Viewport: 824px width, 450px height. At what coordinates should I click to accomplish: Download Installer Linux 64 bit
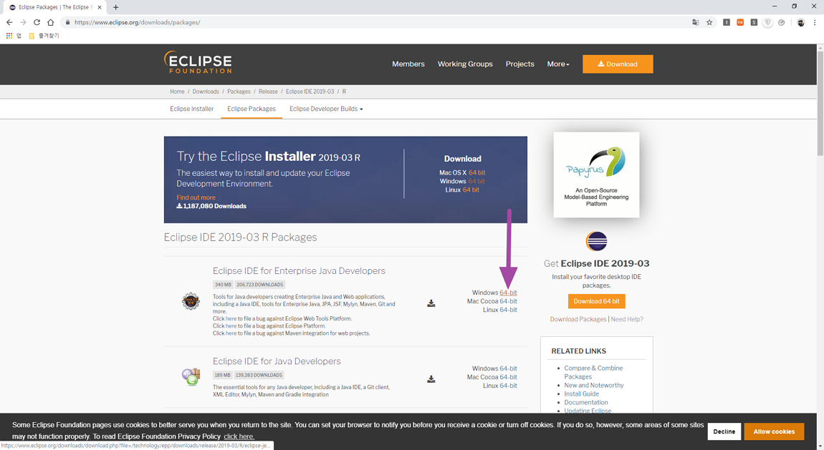coord(471,190)
